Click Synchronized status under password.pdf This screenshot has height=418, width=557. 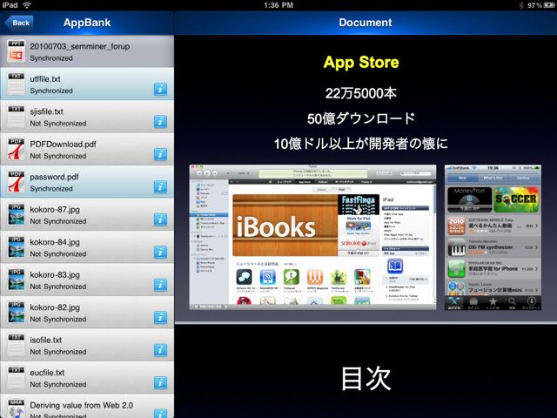(51, 188)
